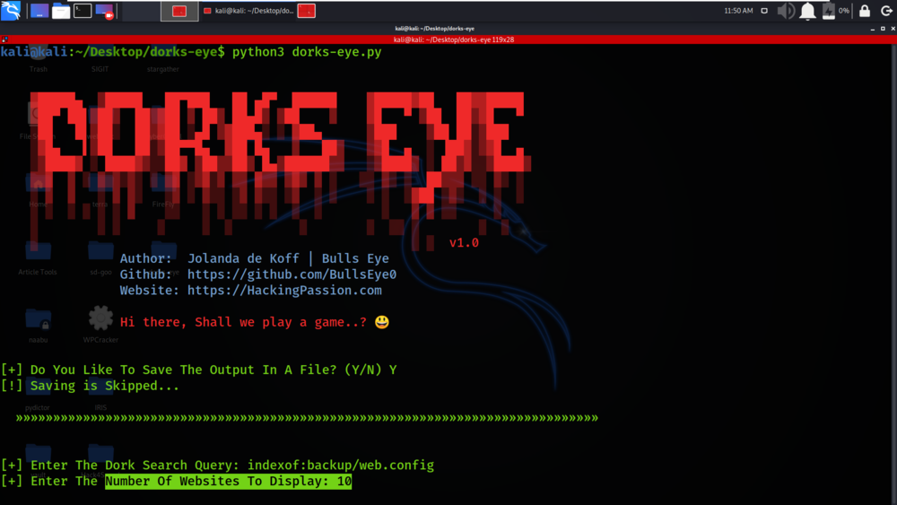897x505 pixels.
Task: Click the green chevron separator line
Action: tap(307, 418)
